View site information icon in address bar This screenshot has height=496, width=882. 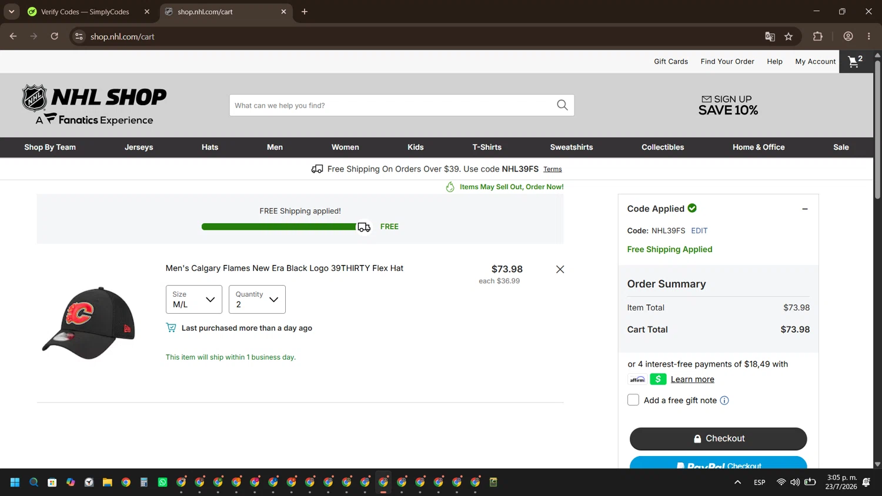[x=79, y=36]
